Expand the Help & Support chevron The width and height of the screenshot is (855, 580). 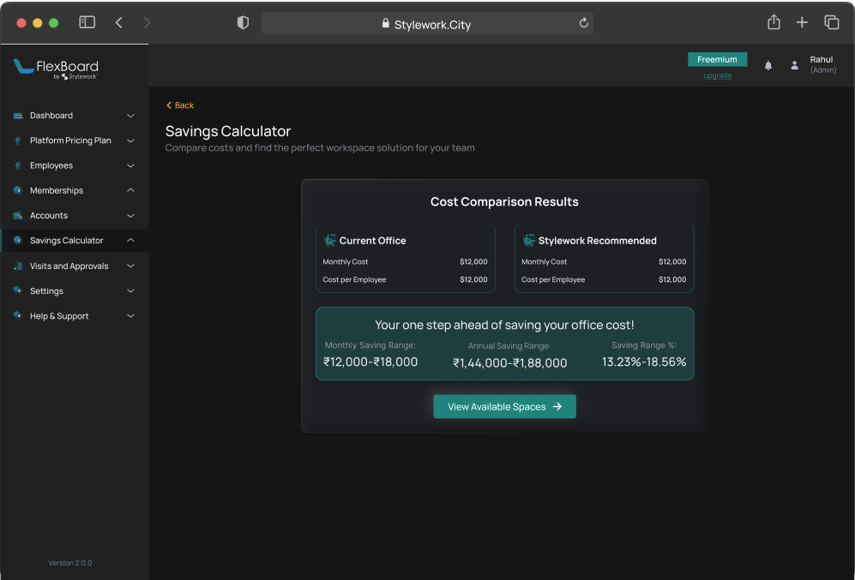click(130, 316)
